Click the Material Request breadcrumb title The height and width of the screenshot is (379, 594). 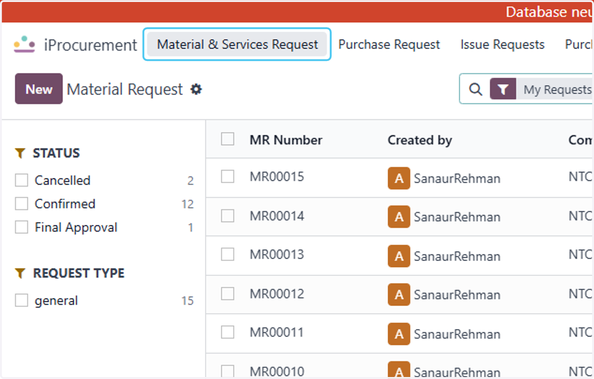coord(125,90)
